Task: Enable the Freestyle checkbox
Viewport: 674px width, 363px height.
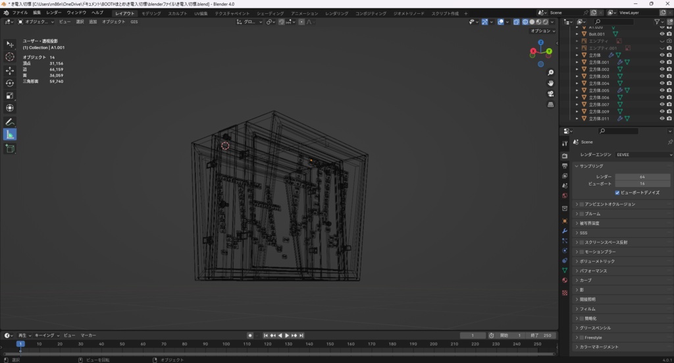Action: [x=582, y=337]
